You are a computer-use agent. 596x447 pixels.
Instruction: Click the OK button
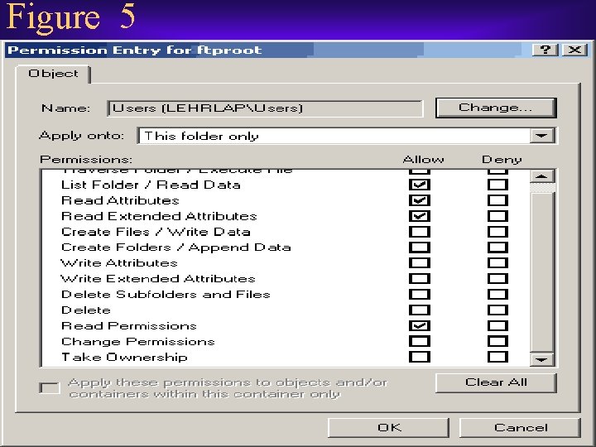[388, 428]
